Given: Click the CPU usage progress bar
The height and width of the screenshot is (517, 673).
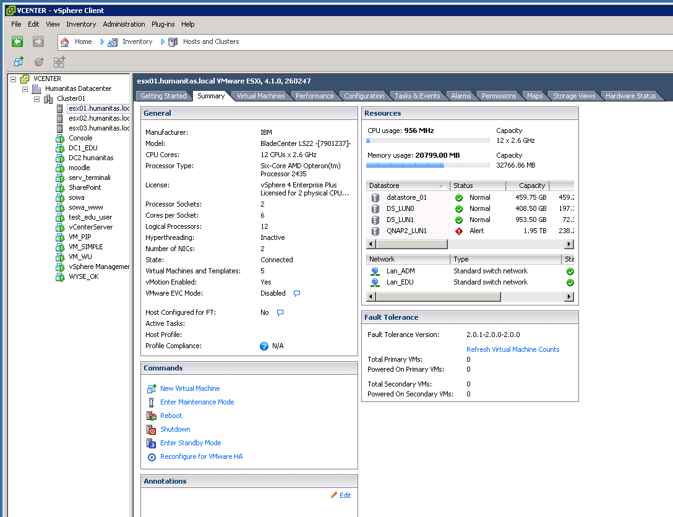Looking at the screenshot, I should [428, 140].
